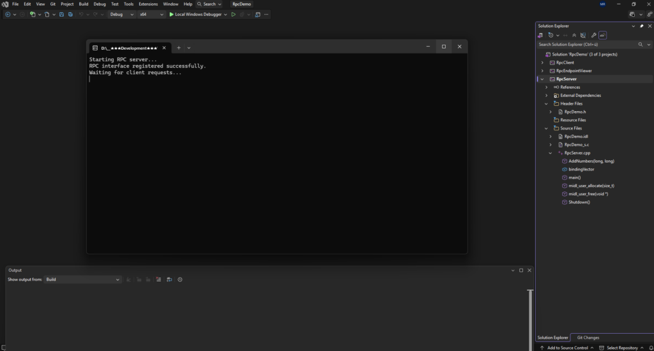
Task: Open the Edit menu
Action: click(x=27, y=4)
